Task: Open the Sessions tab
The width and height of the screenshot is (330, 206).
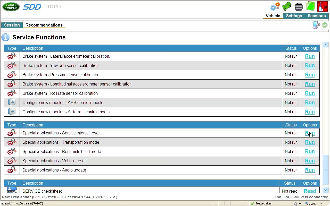Action: 317,16
